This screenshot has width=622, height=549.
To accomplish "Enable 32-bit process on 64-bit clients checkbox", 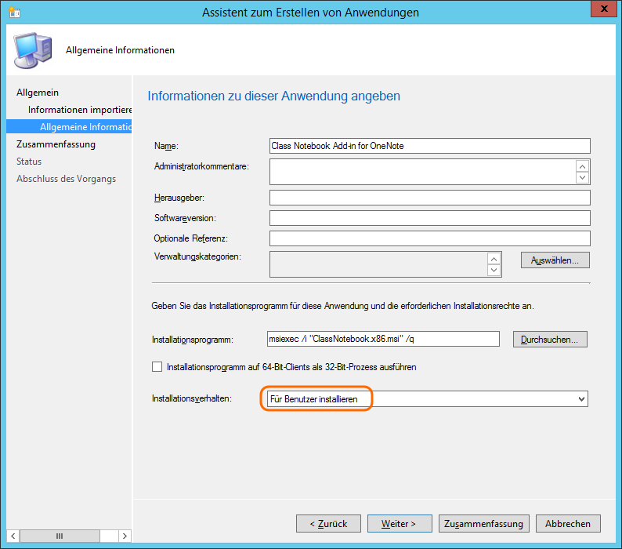I will tap(157, 366).
